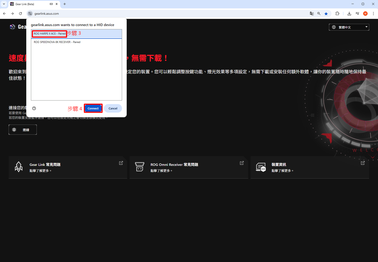Go back in browser
The width and height of the screenshot is (378, 262).
[4, 13]
